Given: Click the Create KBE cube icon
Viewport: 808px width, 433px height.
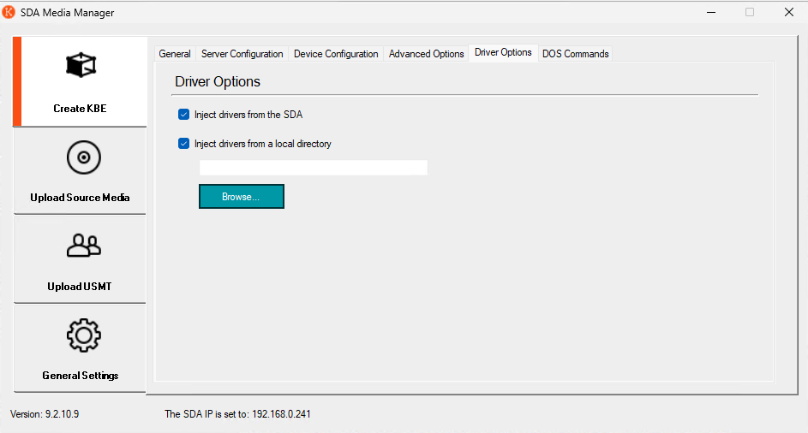Looking at the screenshot, I should coord(81,65).
